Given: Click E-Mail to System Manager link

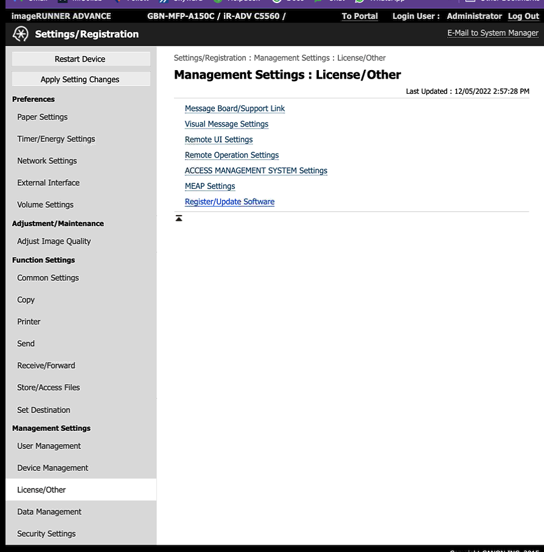Looking at the screenshot, I should coord(493,33).
